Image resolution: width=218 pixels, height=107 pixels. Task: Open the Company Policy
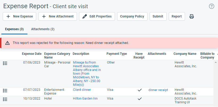coord(132,16)
